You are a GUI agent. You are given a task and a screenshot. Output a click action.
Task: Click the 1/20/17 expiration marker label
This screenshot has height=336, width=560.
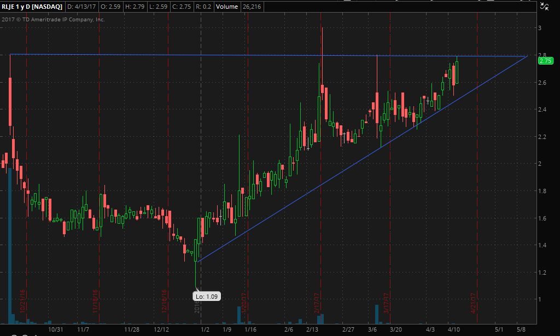(243, 303)
